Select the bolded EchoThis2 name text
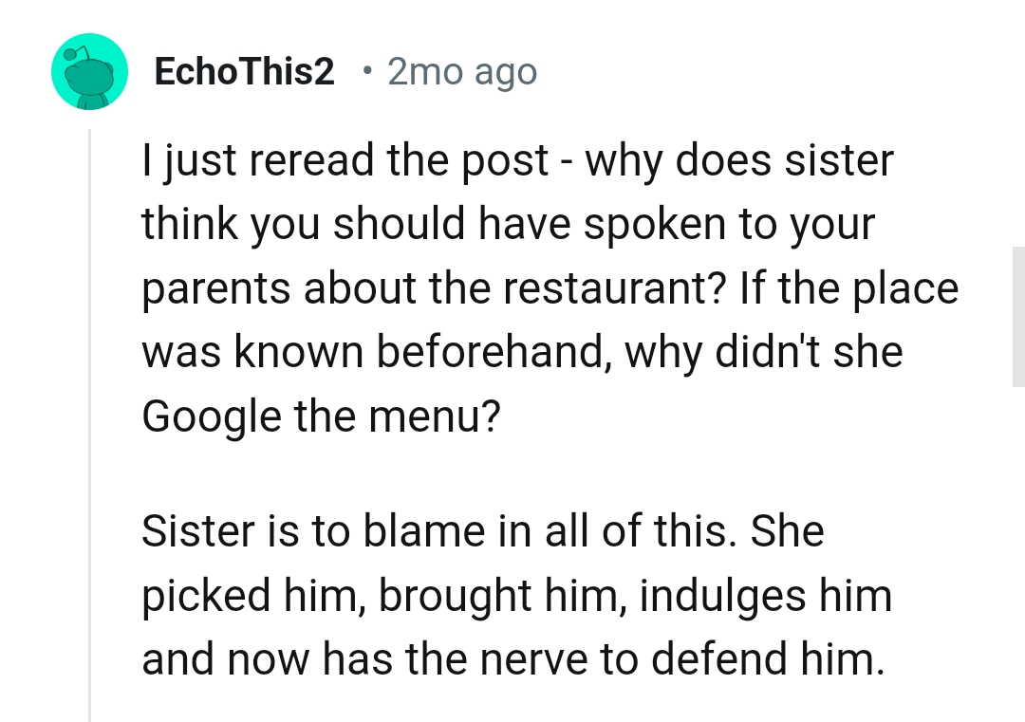 pyautogui.click(x=243, y=71)
